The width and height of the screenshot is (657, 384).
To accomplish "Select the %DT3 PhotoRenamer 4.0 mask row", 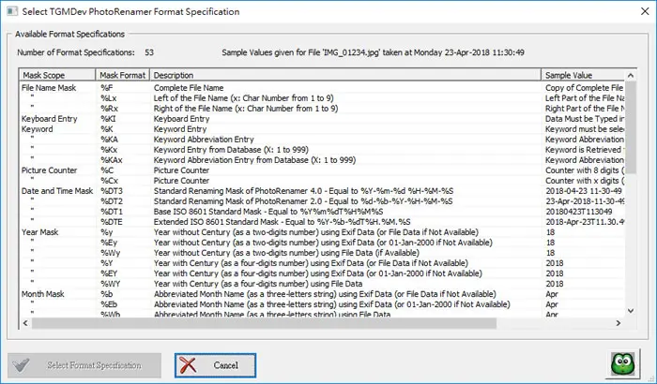I will point(322,191).
